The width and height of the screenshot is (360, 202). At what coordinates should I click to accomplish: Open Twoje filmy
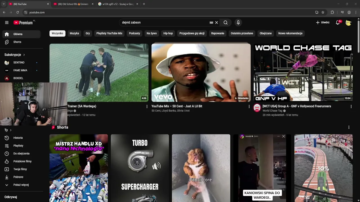(x=22, y=169)
